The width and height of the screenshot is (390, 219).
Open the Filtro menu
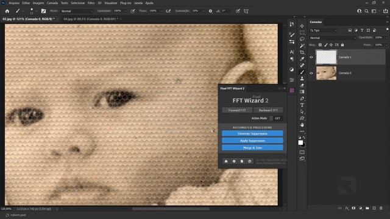91,3
